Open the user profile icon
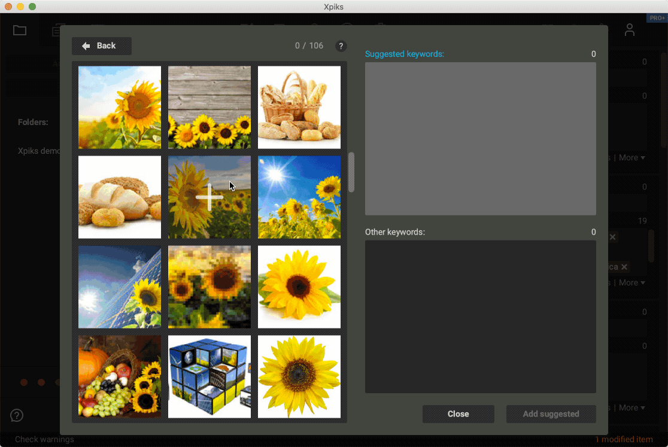The width and height of the screenshot is (668, 447). [629, 30]
